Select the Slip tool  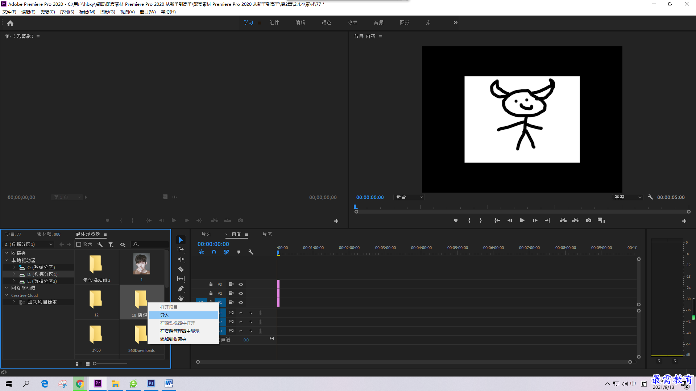point(181,279)
